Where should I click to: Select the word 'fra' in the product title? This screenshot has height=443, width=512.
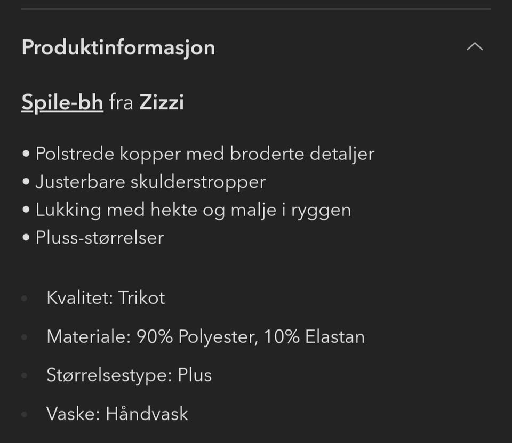click(121, 102)
